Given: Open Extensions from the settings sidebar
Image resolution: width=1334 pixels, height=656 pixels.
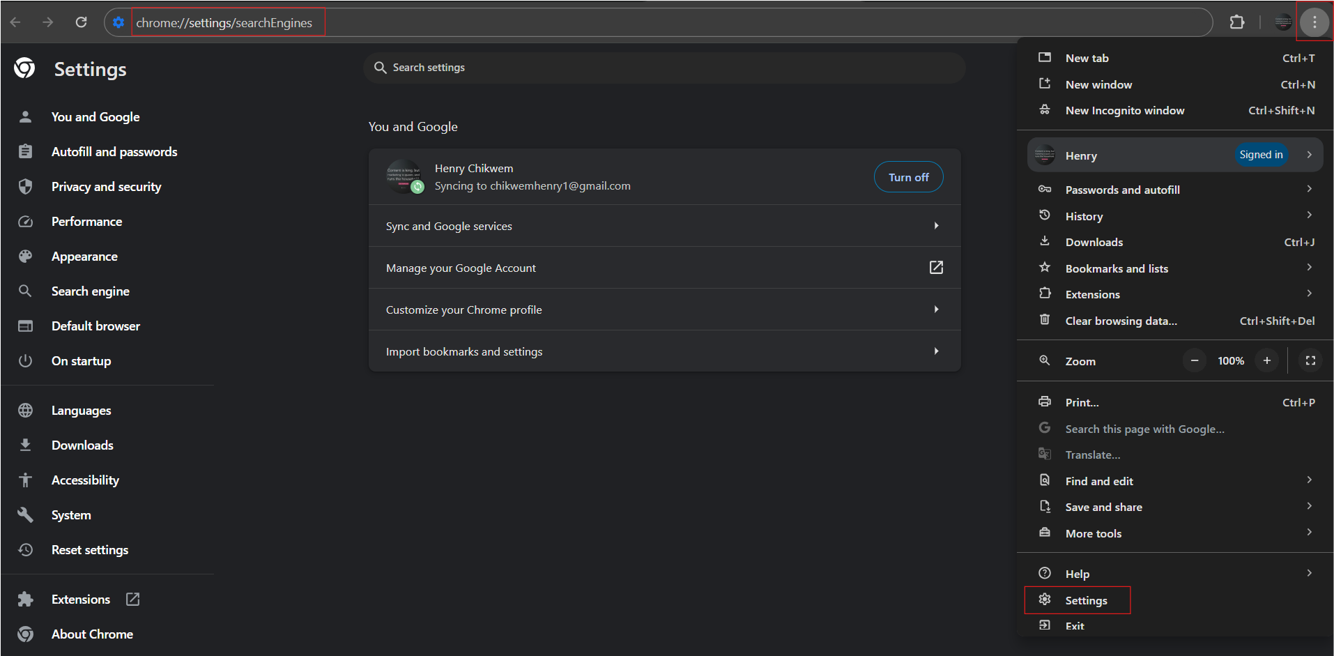Looking at the screenshot, I should (x=81, y=600).
